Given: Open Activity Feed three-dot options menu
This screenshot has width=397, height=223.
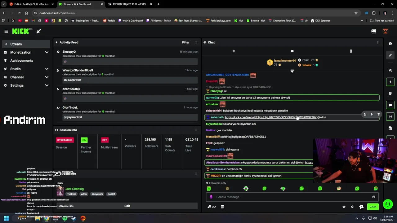Looking at the screenshot, I should (x=196, y=42).
